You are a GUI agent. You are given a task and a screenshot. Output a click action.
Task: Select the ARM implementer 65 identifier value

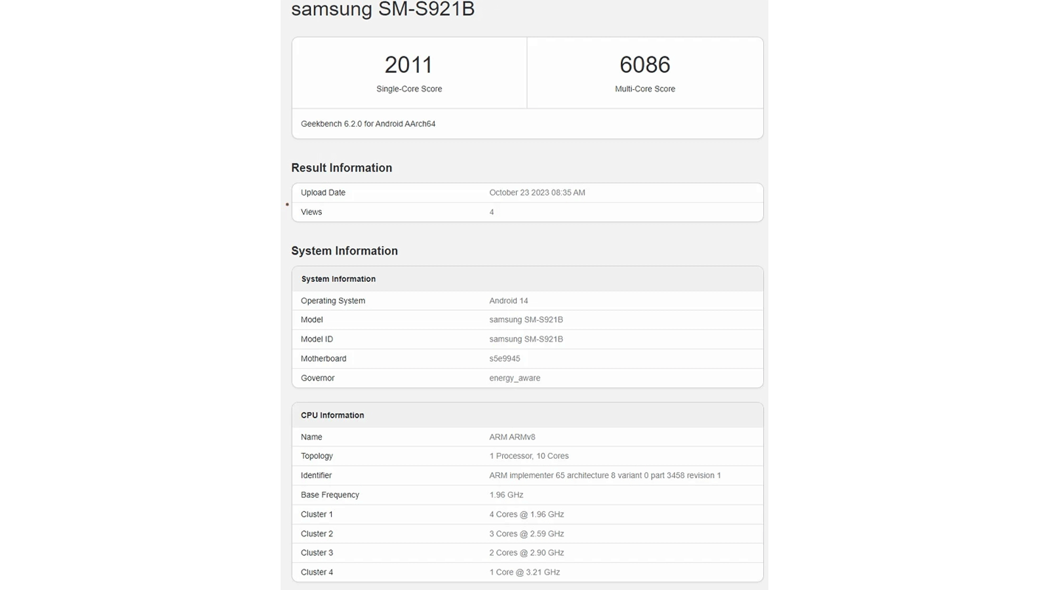[x=605, y=476]
